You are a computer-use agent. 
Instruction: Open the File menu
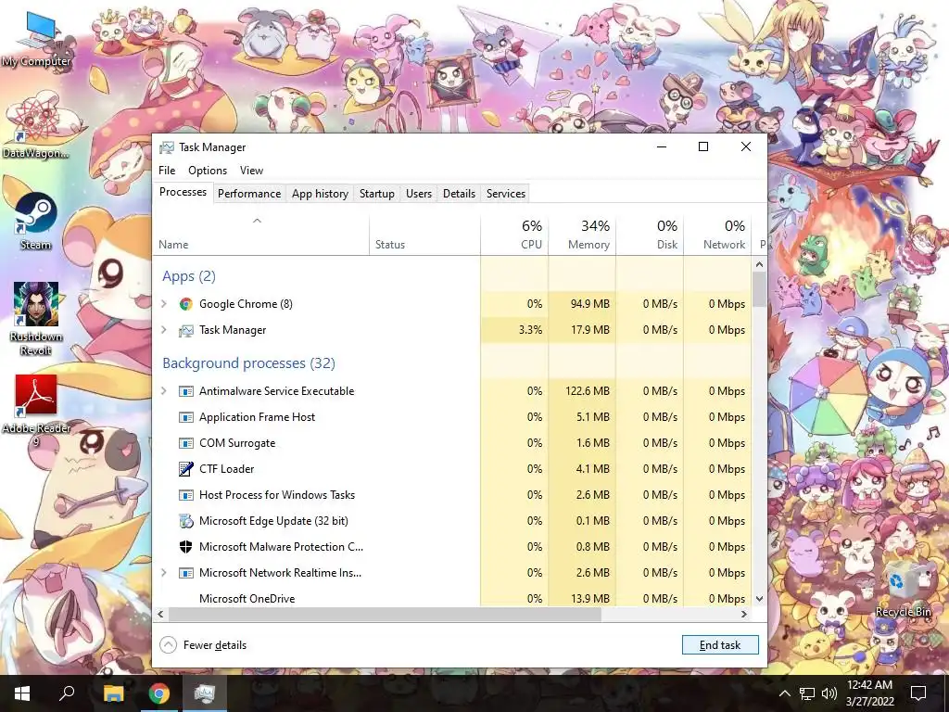(x=167, y=171)
